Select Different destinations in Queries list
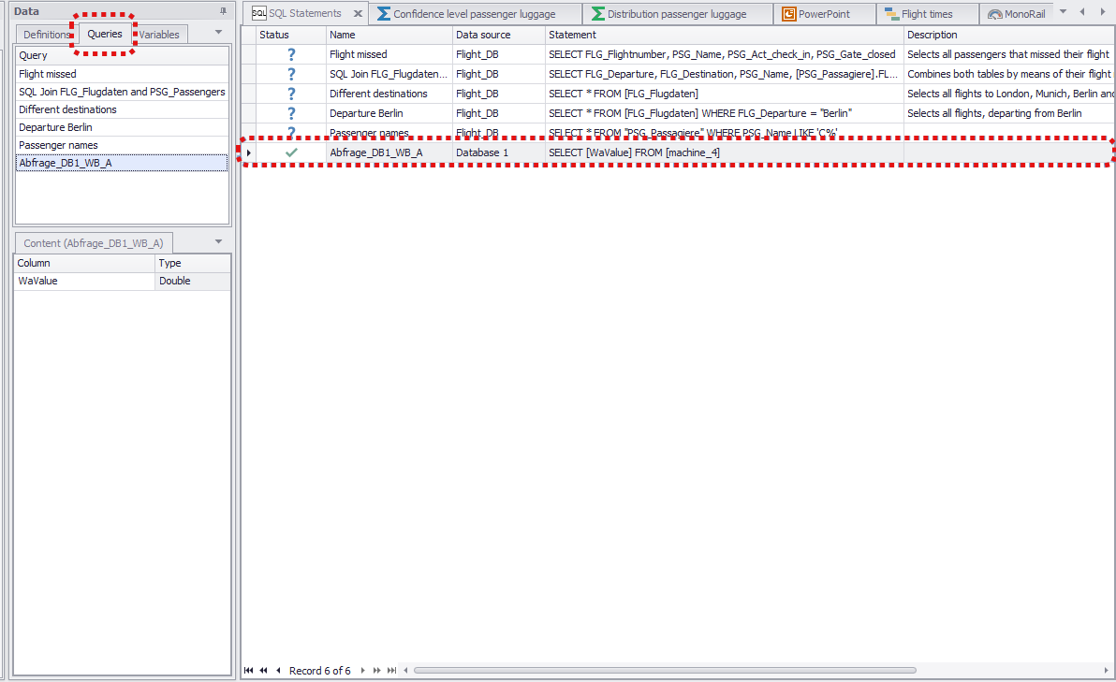1116x682 pixels. point(123,109)
